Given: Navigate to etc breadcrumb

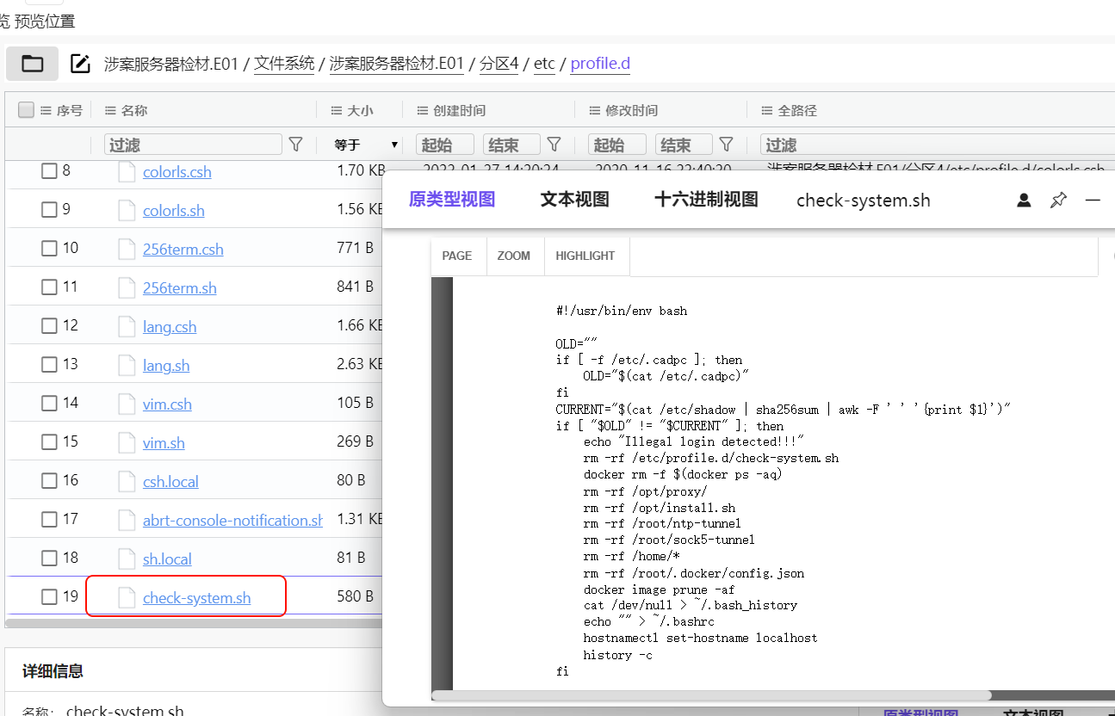Looking at the screenshot, I should coord(544,64).
